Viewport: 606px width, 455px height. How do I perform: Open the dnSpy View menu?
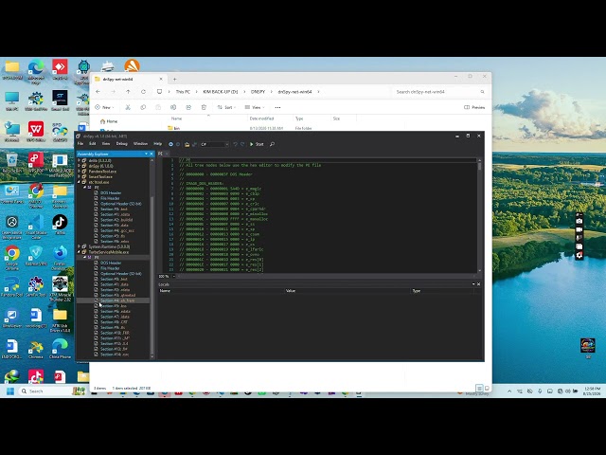pos(106,143)
